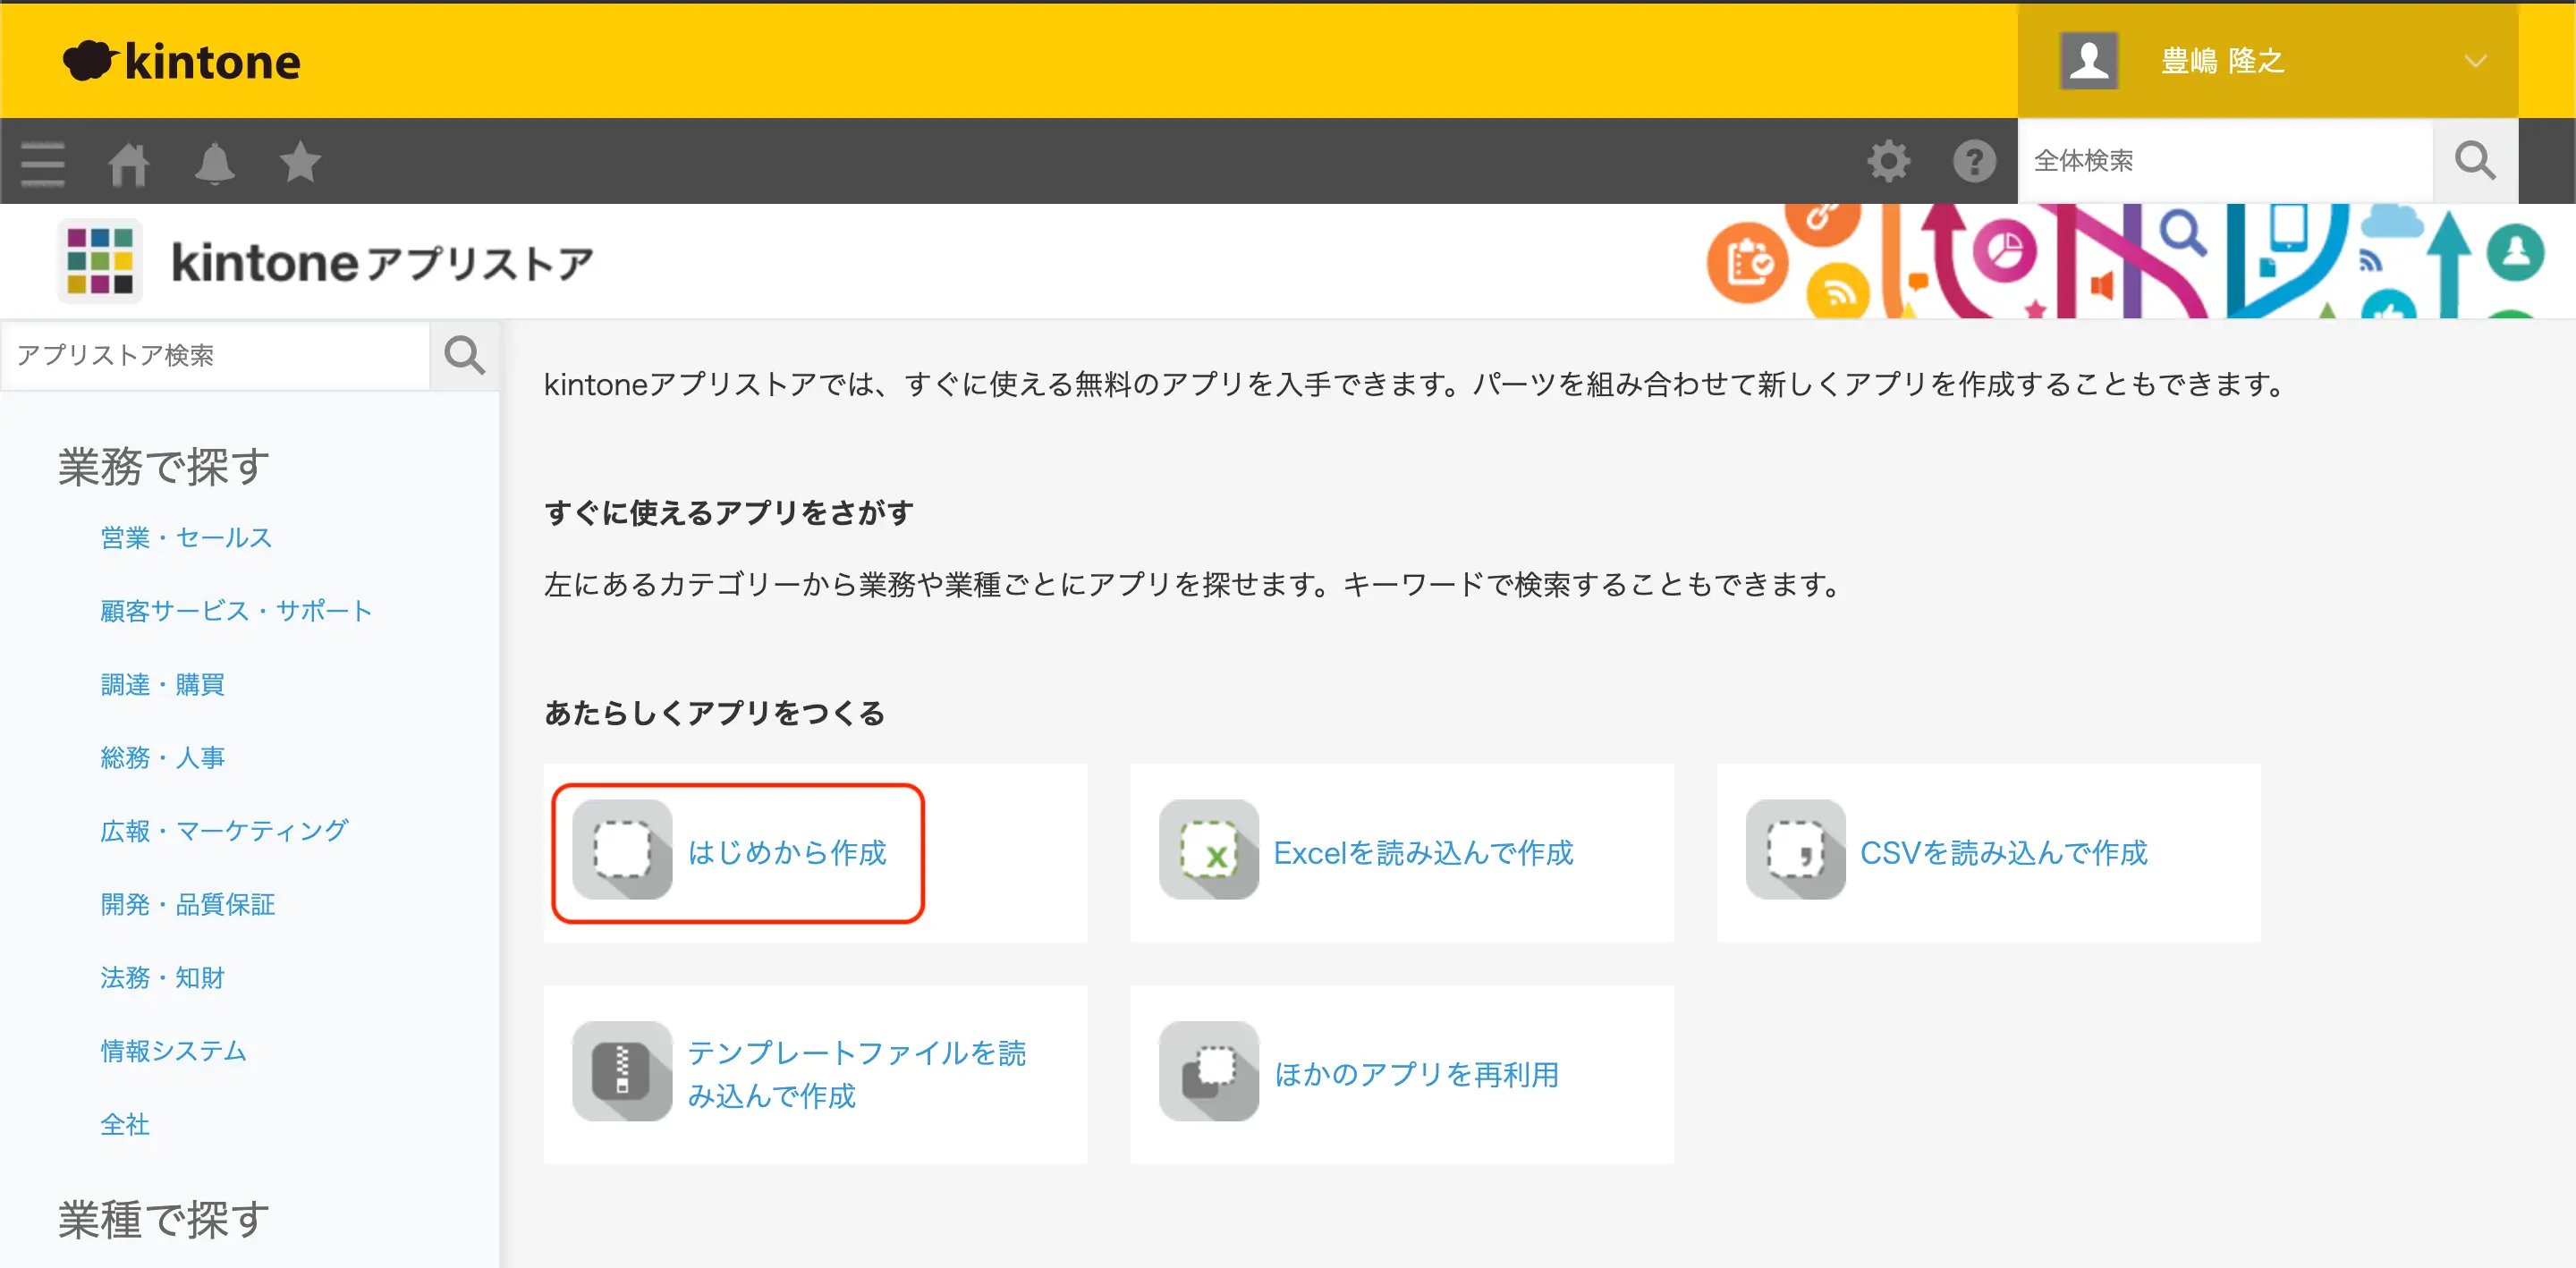Click the reuse other app icon
The height and width of the screenshot is (1268, 2576).
(1208, 1071)
